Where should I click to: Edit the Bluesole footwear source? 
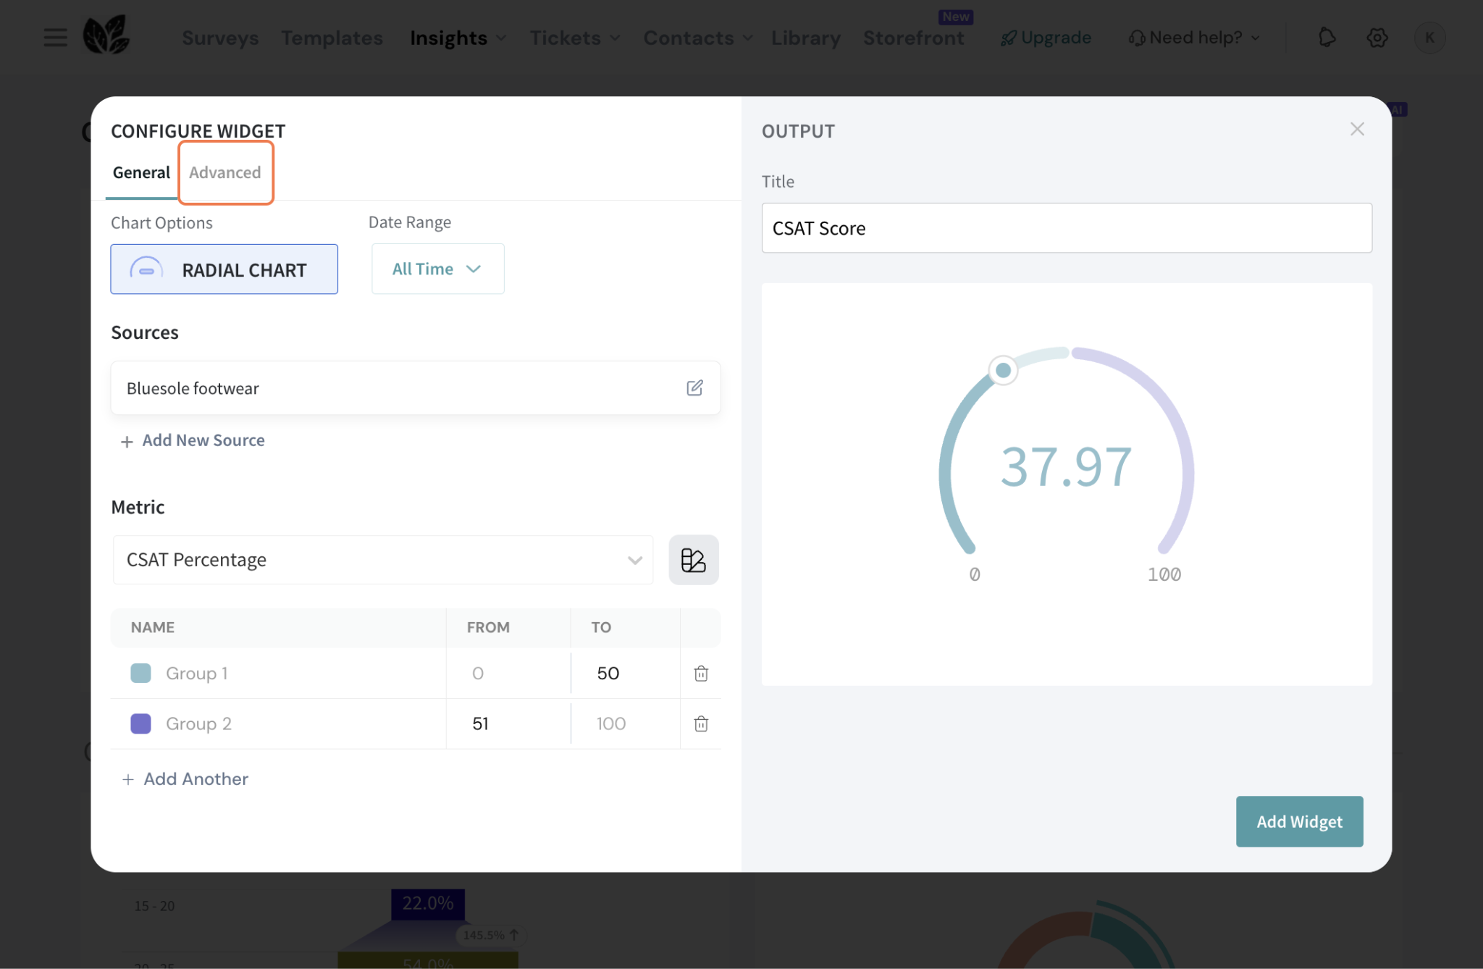(x=694, y=387)
